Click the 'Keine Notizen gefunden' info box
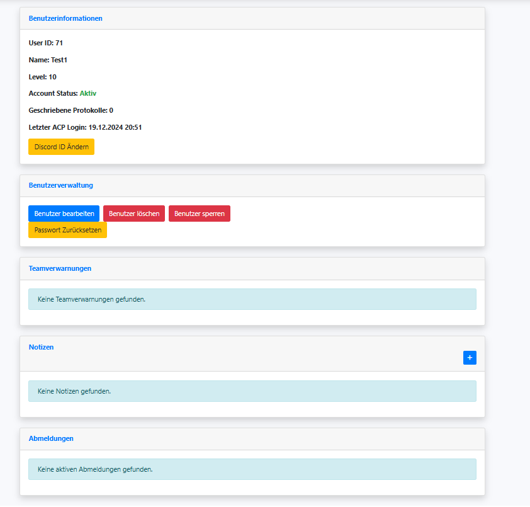 [x=252, y=391]
